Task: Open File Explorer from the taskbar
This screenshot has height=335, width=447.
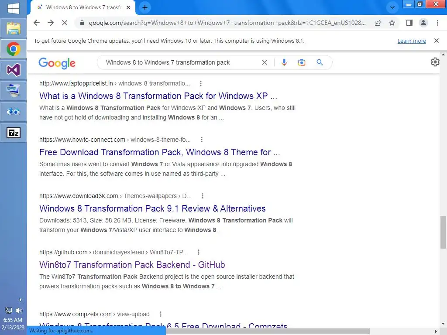Action: tap(14, 28)
